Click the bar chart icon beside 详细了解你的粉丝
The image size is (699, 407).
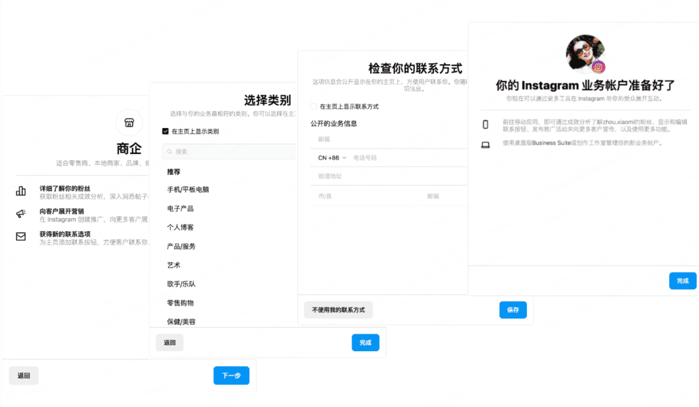21,191
